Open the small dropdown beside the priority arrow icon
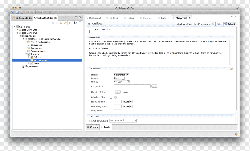250x151 pixels. click(93, 31)
